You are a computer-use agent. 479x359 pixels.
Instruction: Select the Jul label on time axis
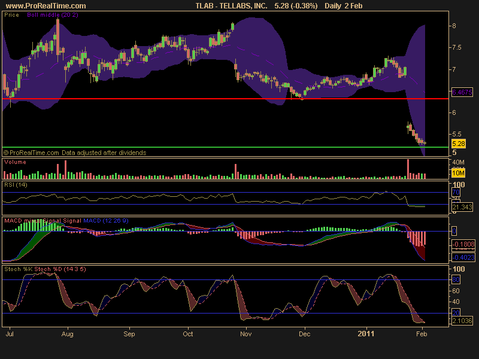click(10, 334)
